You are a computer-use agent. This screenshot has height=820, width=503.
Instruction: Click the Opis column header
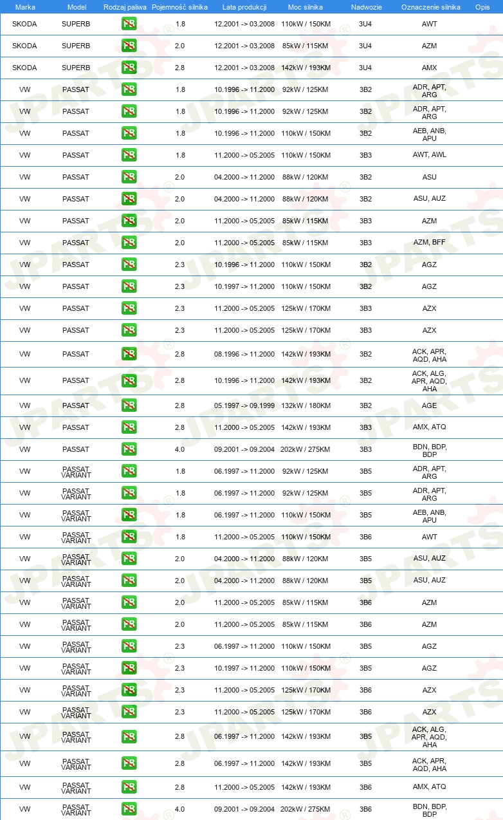point(482,7)
